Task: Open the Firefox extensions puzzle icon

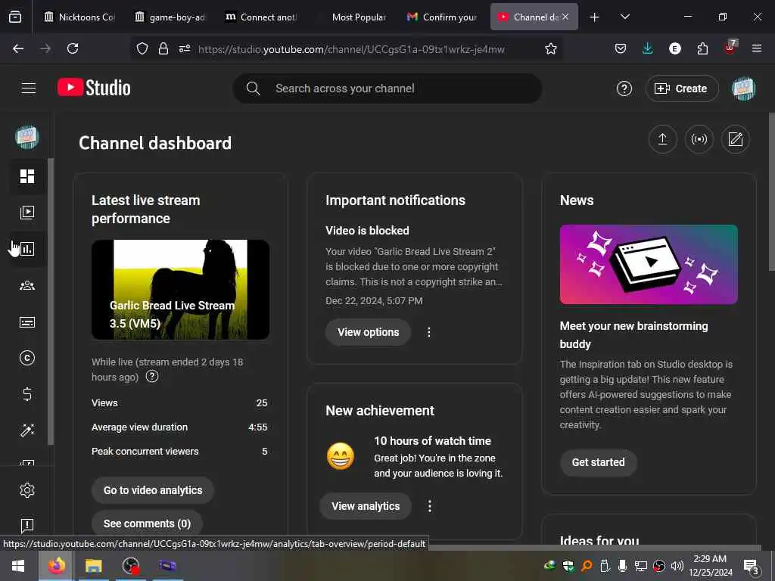Action: click(702, 48)
